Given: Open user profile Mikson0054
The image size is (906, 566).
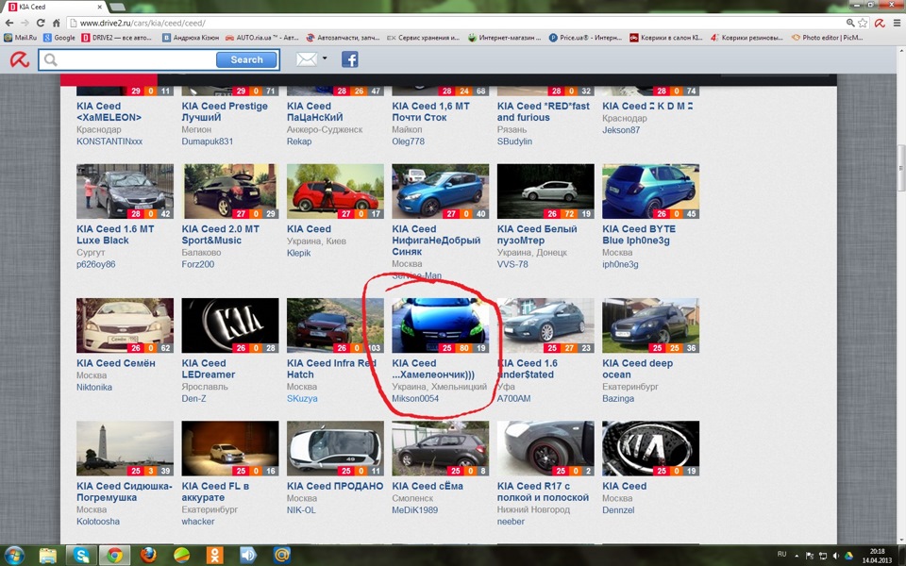Looking at the screenshot, I should (415, 398).
